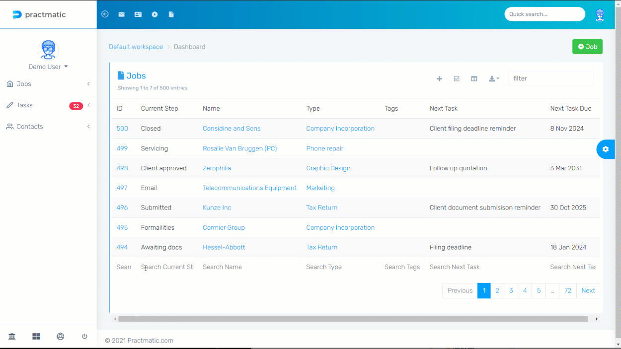Click the horizontal scrollbar under the table
This screenshot has height=349, width=621.
pos(353,319)
